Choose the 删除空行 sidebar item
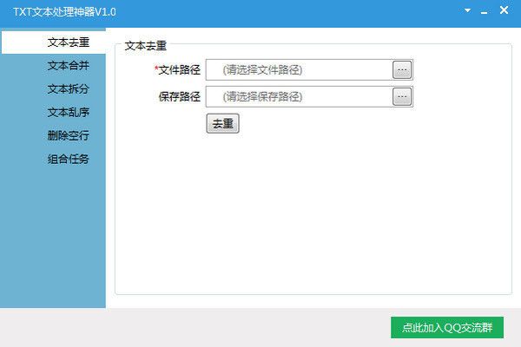 pyautogui.click(x=68, y=136)
